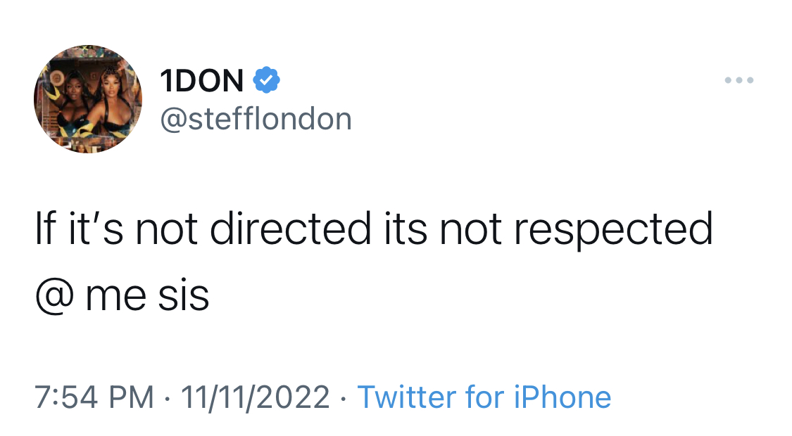
Task: Click the 7:54 PM timestamp
Action: click(x=94, y=397)
